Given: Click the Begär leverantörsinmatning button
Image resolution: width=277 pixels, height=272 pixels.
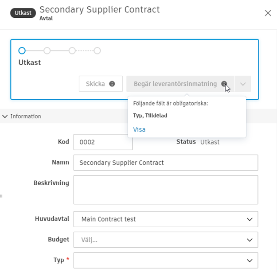Looking at the screenshot, I should click(175, 84).
